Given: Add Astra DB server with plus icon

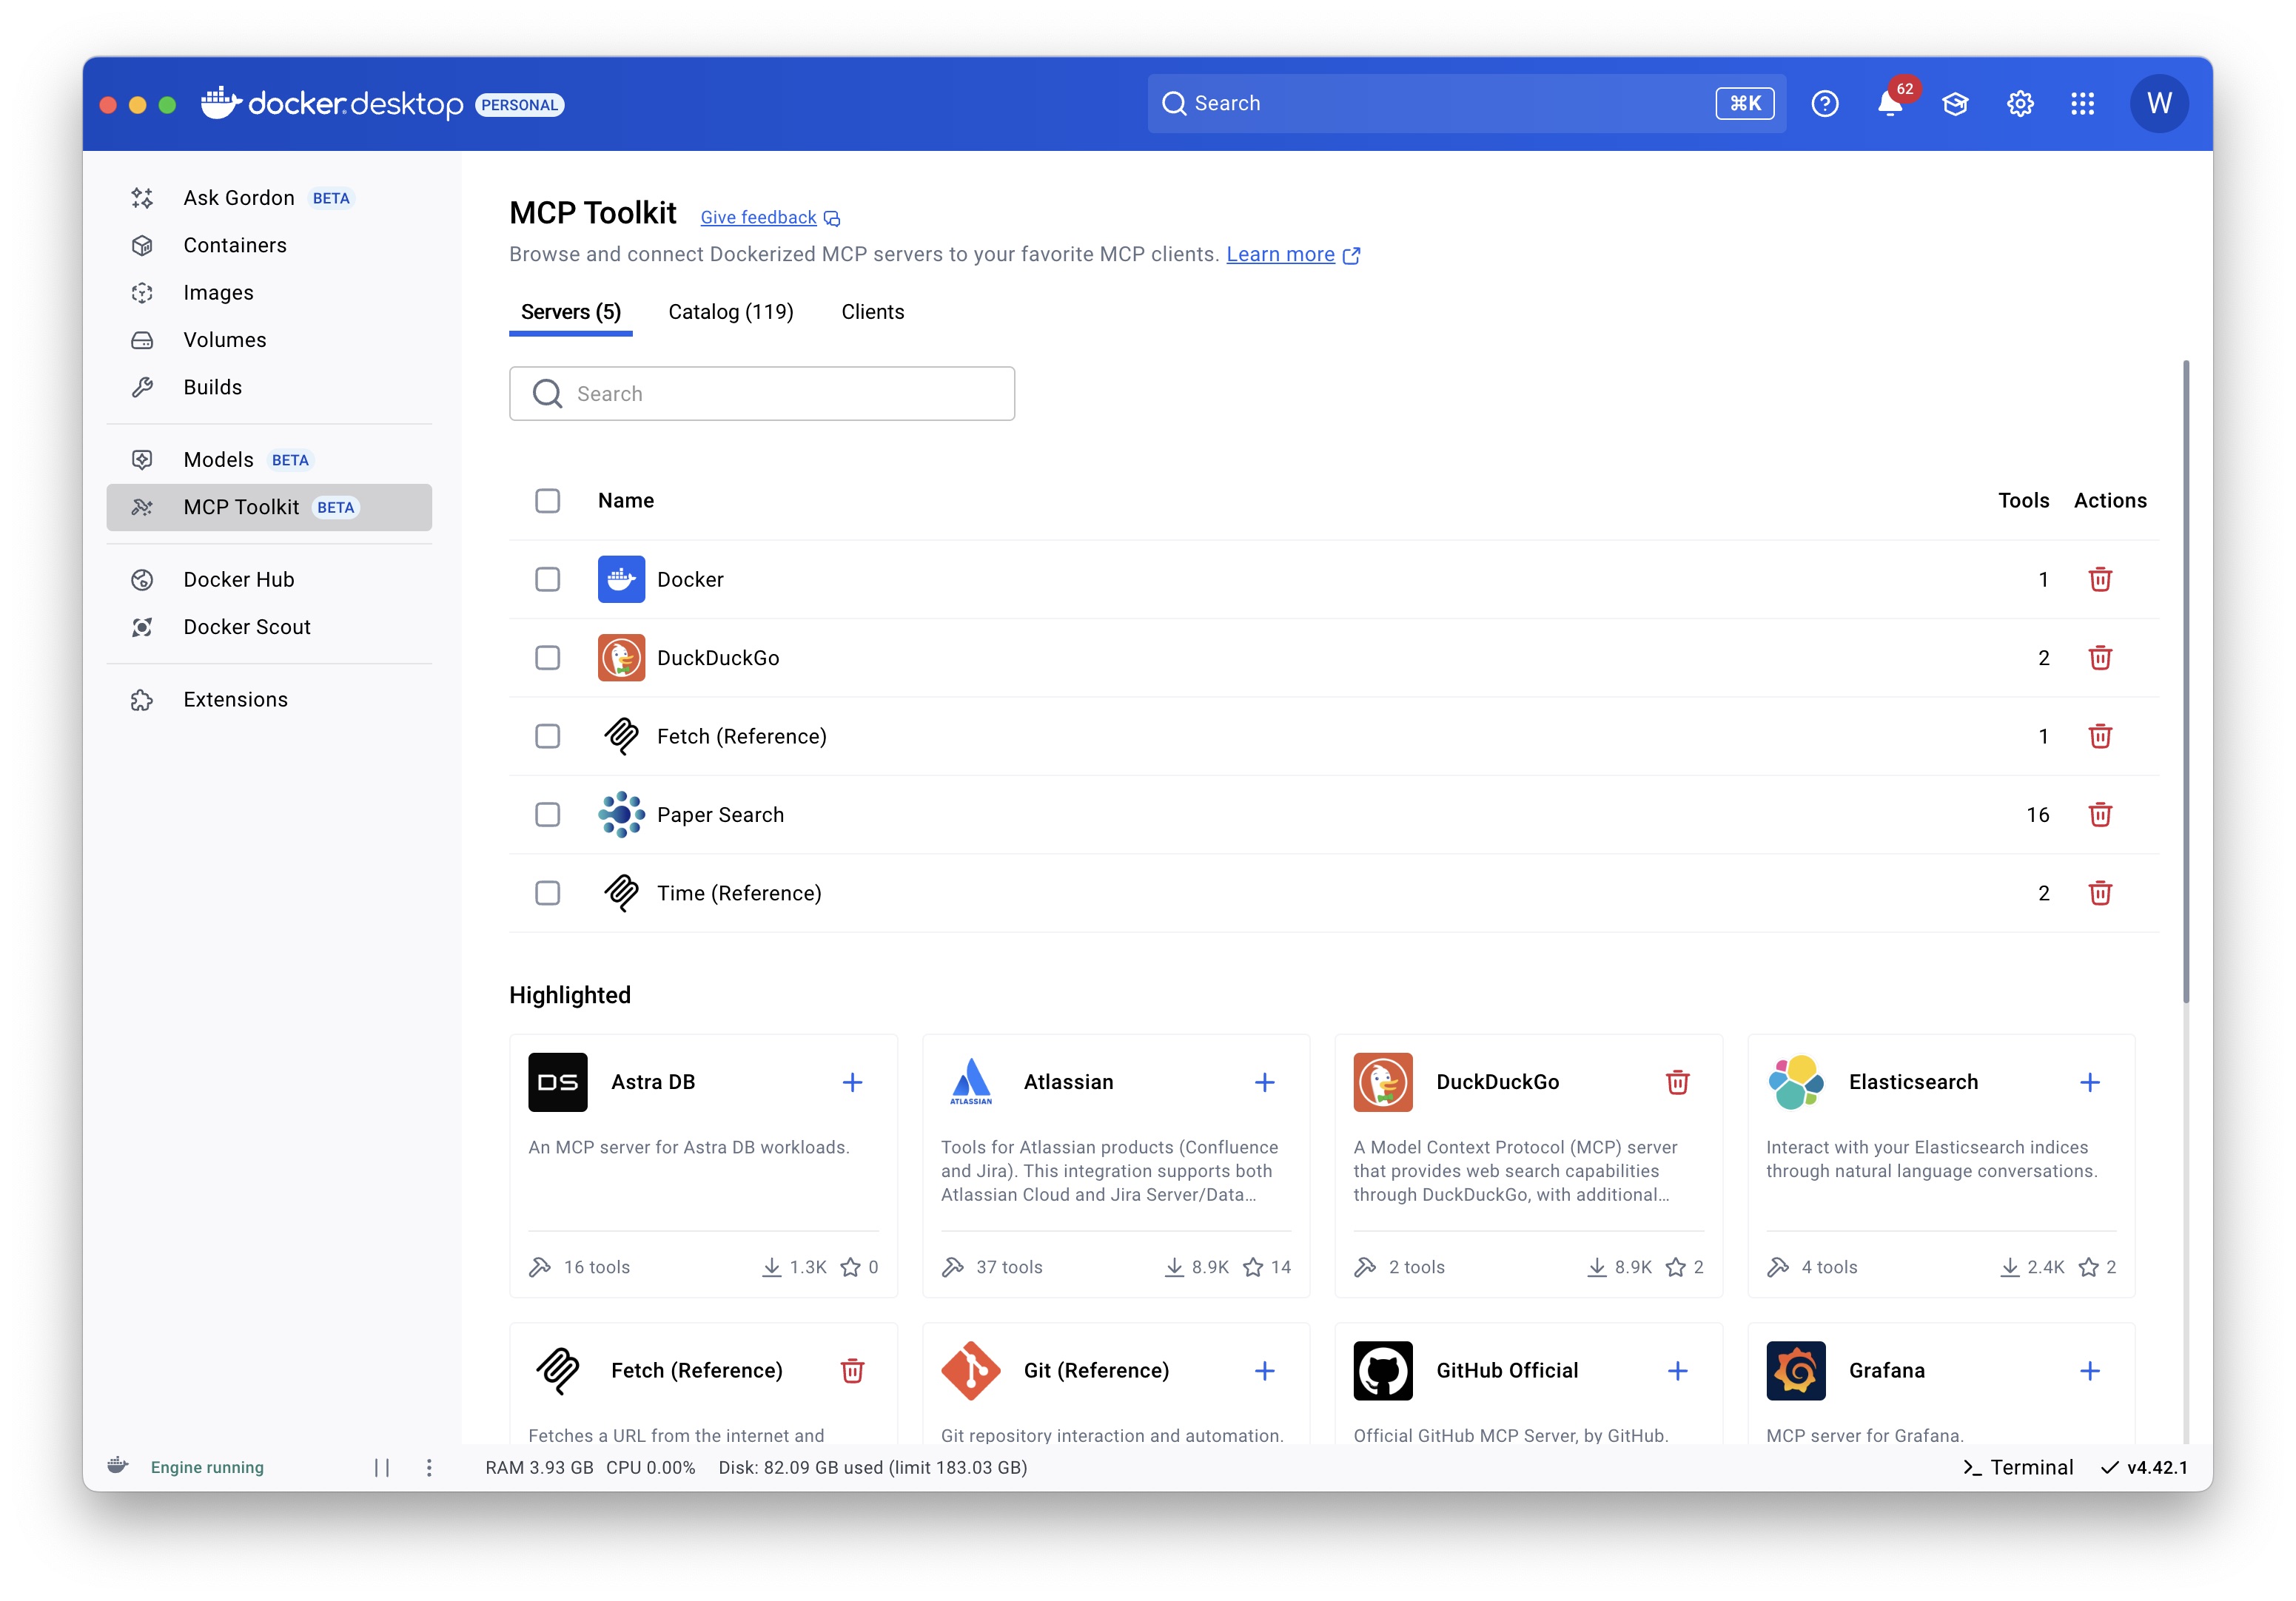Looking at the screenshot, I should (x=852, y=1082).
